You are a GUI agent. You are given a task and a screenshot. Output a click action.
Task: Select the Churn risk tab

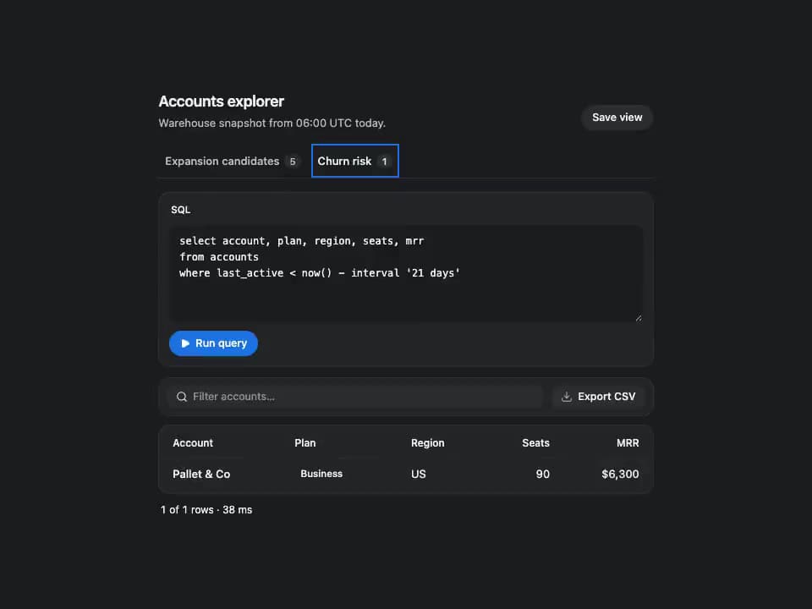pos(354,161)
